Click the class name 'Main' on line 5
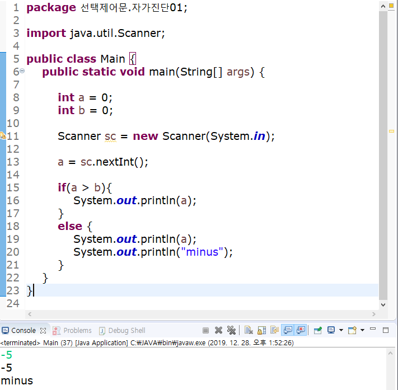The height and width of the screenshot is (390, 398). [113, 59]
